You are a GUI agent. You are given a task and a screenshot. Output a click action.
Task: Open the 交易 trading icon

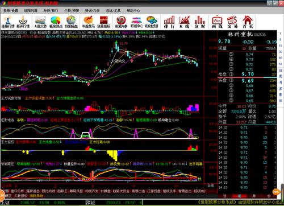point(232,22)
